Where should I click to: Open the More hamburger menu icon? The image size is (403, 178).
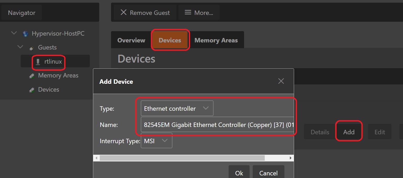[188, 13]
